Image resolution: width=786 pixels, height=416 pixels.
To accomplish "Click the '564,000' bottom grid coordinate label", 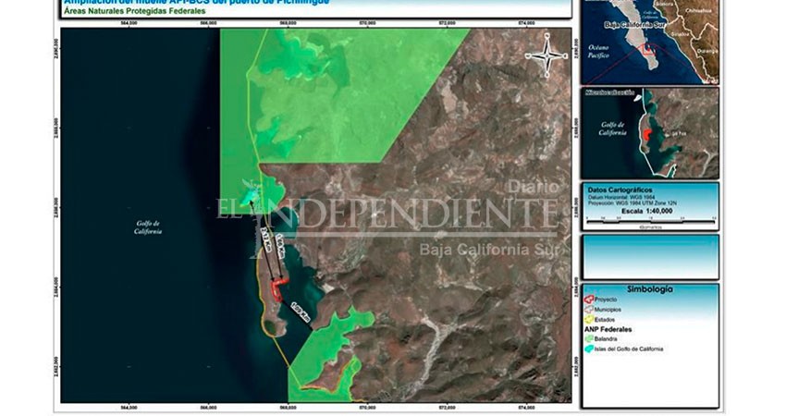I will click(129, 408).
